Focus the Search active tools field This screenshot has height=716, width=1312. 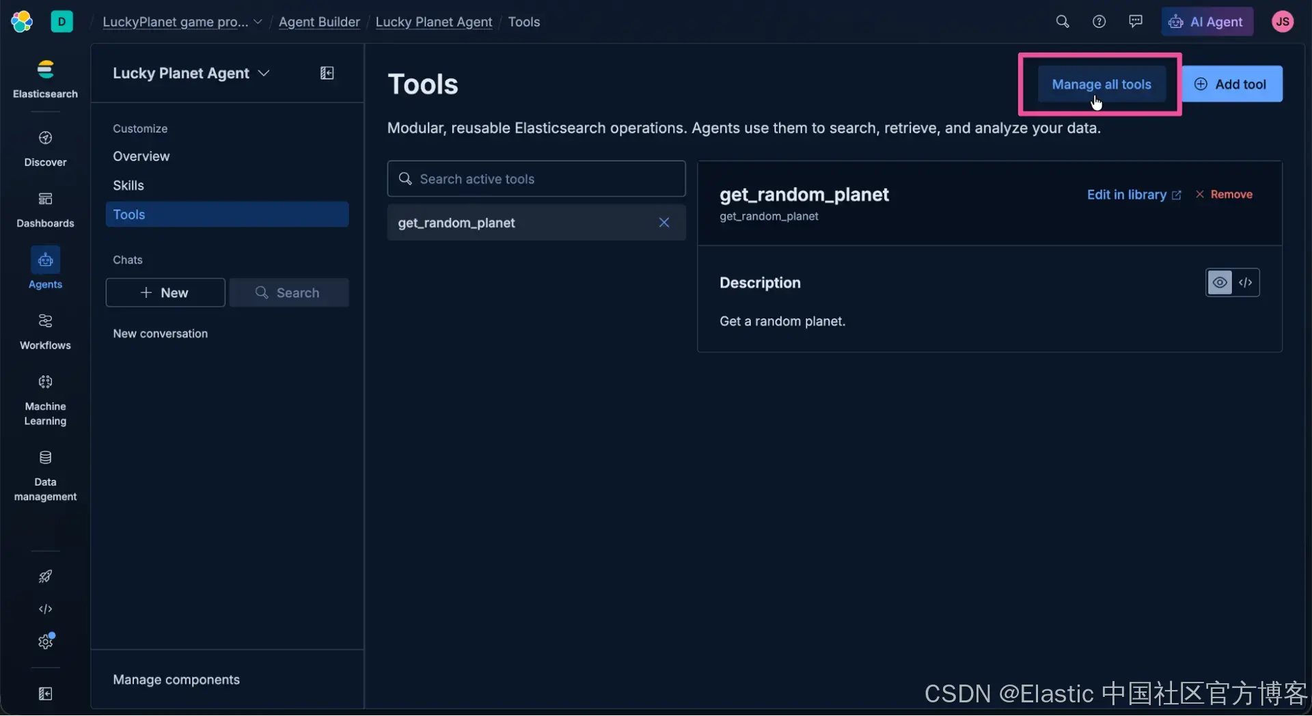coord(536,179)
